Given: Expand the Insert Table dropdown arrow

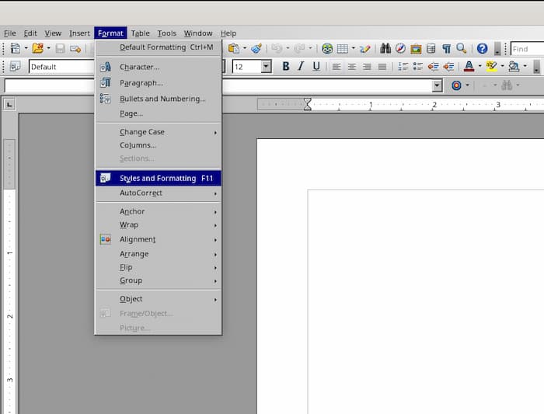Looking at the screenshot, I should (x=353, y=48).
